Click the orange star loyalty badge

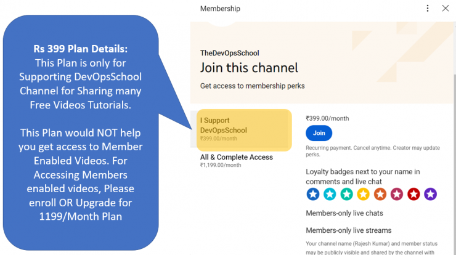pos(380,194)
